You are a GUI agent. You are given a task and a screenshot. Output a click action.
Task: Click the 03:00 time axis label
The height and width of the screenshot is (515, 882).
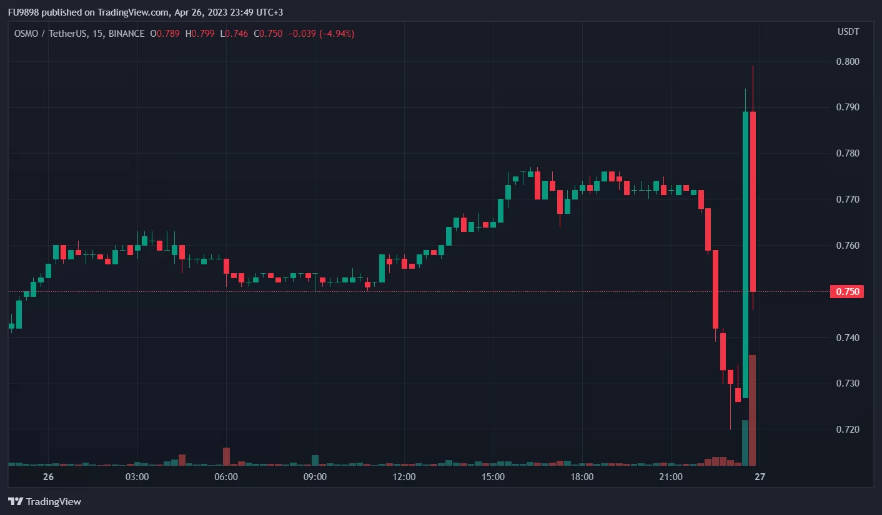(x=137, y=477)
